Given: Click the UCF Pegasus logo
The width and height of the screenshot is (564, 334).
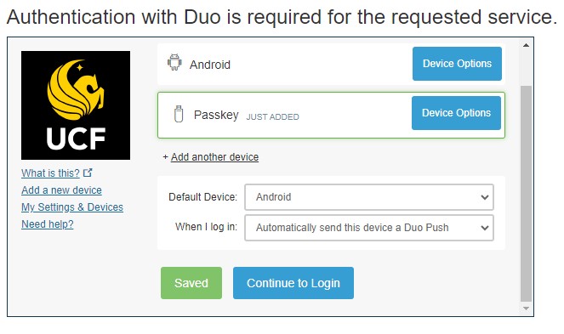Looking at the screenshot, I should click(x=76, y=105).
